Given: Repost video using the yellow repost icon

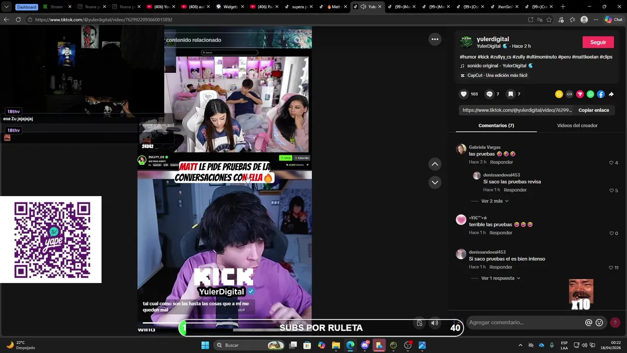Looking at the screenshot, I should tap(559, 94).
